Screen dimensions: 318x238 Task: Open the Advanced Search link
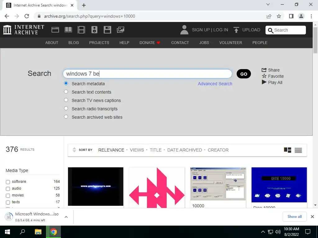(x=215, y=84)
